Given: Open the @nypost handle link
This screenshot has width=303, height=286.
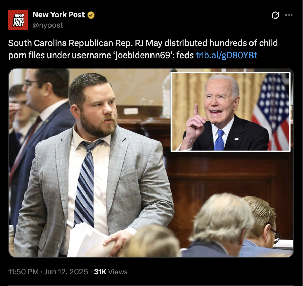Looking at the screenshot, I should [x=48, y=25].
